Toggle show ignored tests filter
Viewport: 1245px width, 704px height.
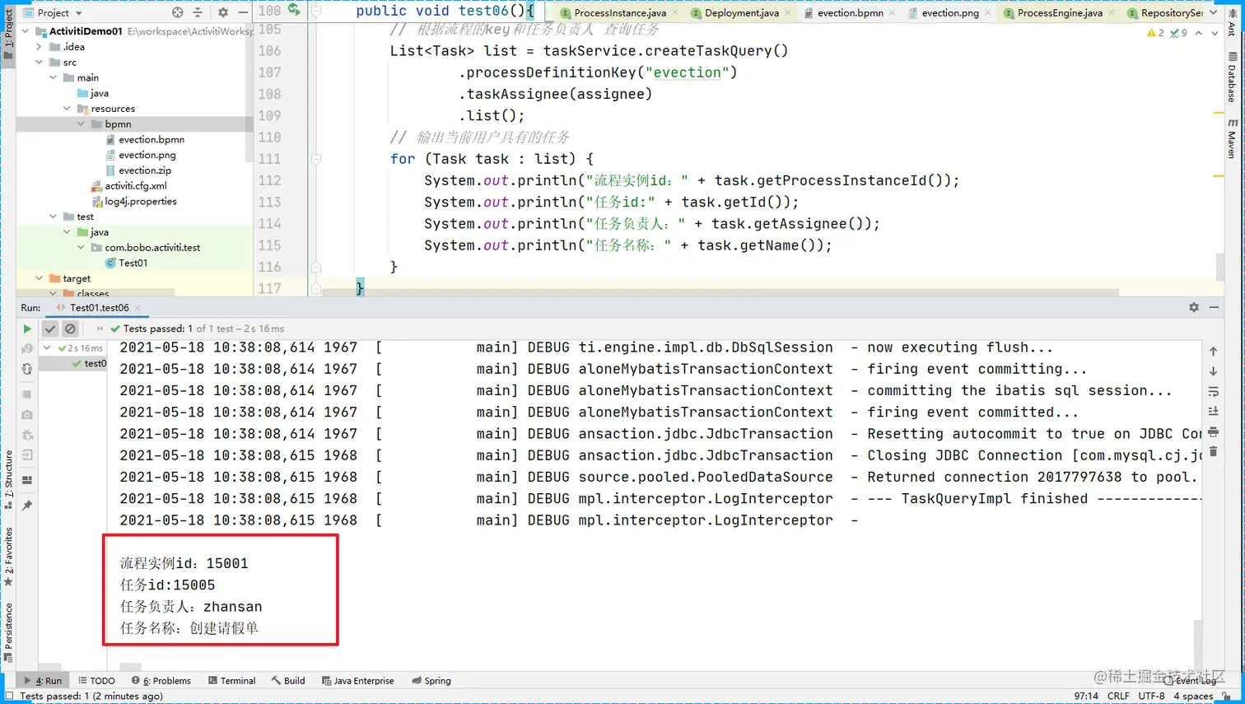(71, 329)
